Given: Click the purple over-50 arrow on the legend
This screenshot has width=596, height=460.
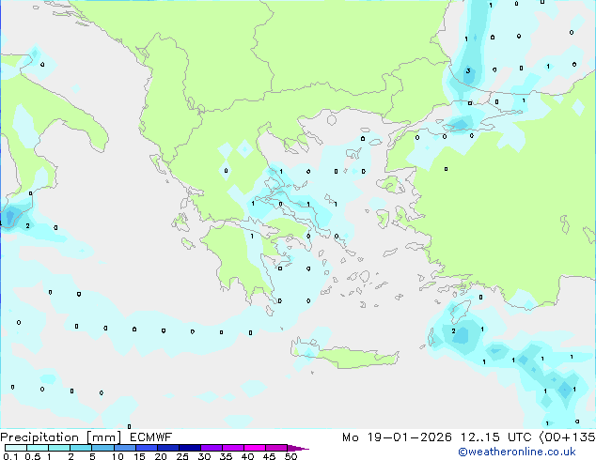Looking at the screenshot, I should pyautogui.click(x=298, y=448).
